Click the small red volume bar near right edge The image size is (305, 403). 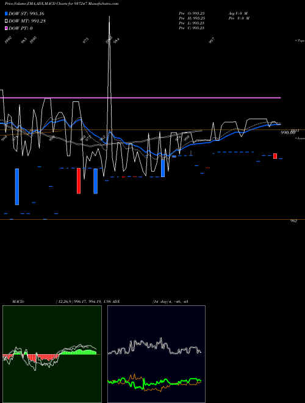(275, 156)
